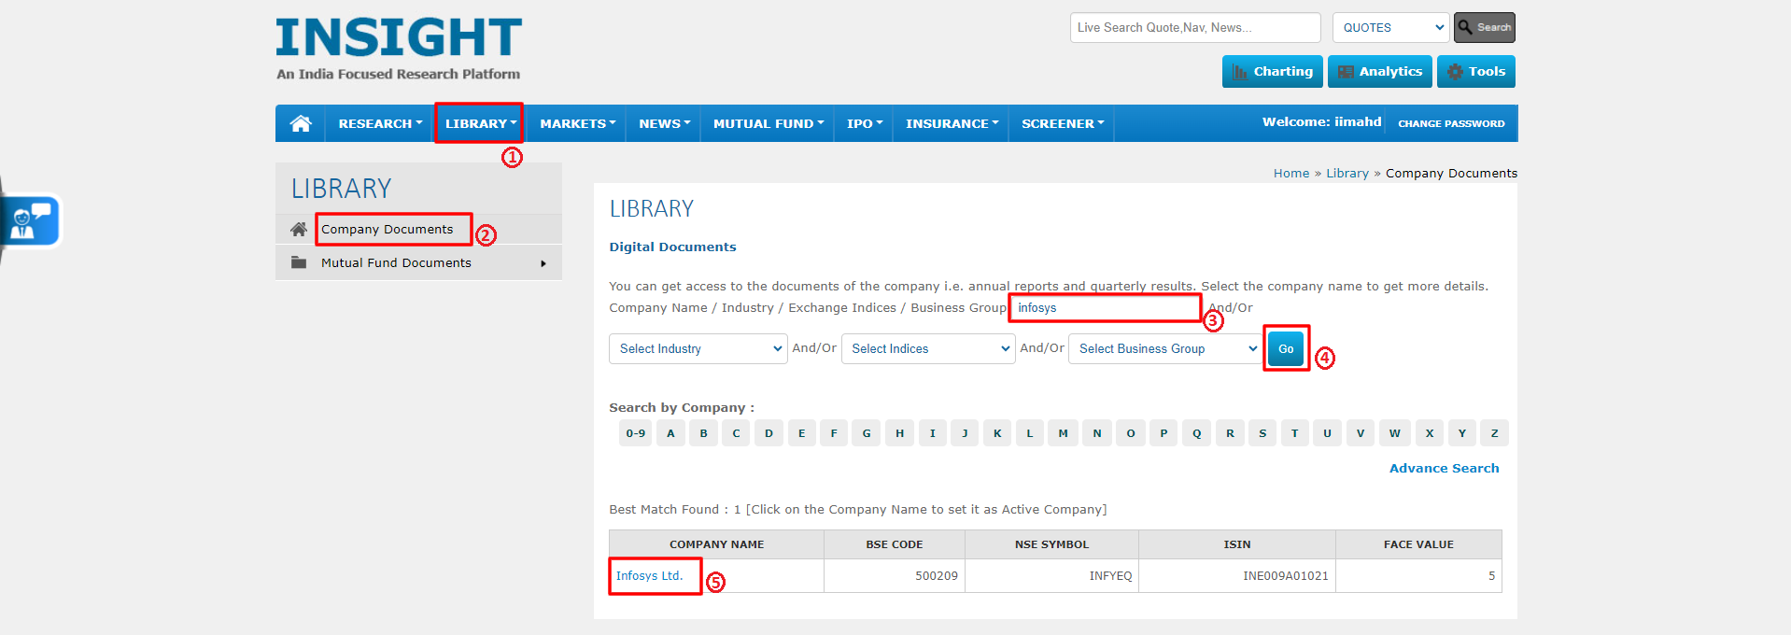1791x635 pixels.
Task: Filter companies by letter S
Action: click(x=1262, y=433)
